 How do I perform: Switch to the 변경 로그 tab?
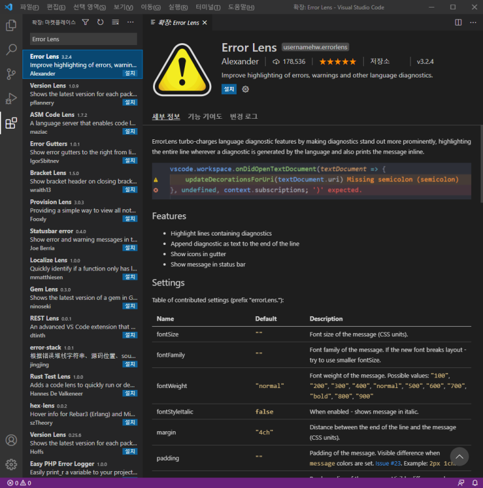pos(244,116)
